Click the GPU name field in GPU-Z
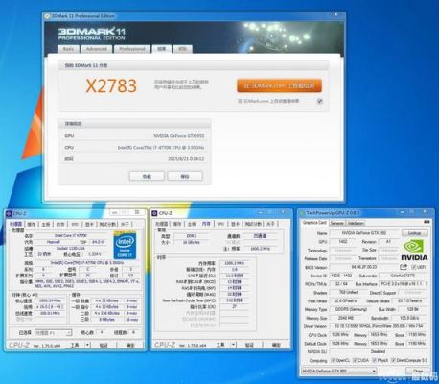Image resolution: width=439 pixels, height=384 pixels. [363, 233]
